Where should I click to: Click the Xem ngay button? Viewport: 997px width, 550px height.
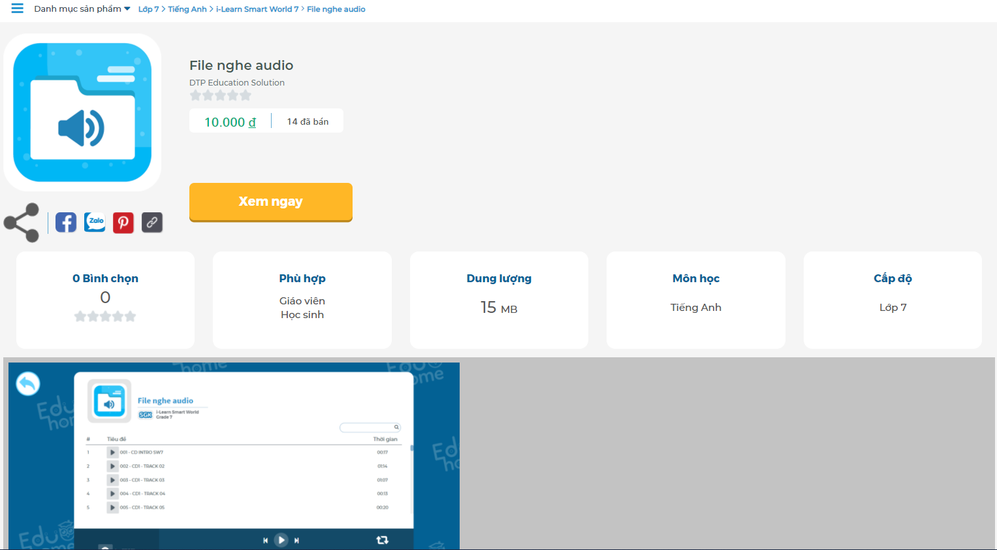coord(271,202)
